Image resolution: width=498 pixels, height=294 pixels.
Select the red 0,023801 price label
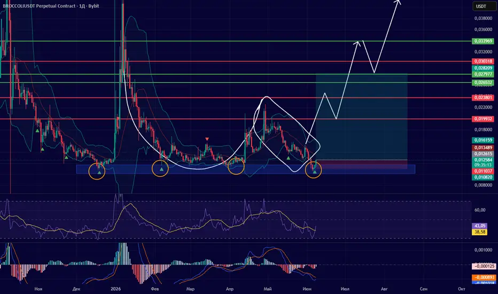483,98
